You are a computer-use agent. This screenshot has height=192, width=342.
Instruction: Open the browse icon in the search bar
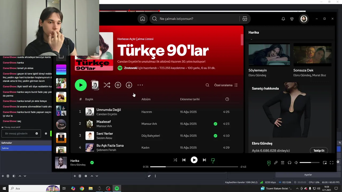(245, 19)
